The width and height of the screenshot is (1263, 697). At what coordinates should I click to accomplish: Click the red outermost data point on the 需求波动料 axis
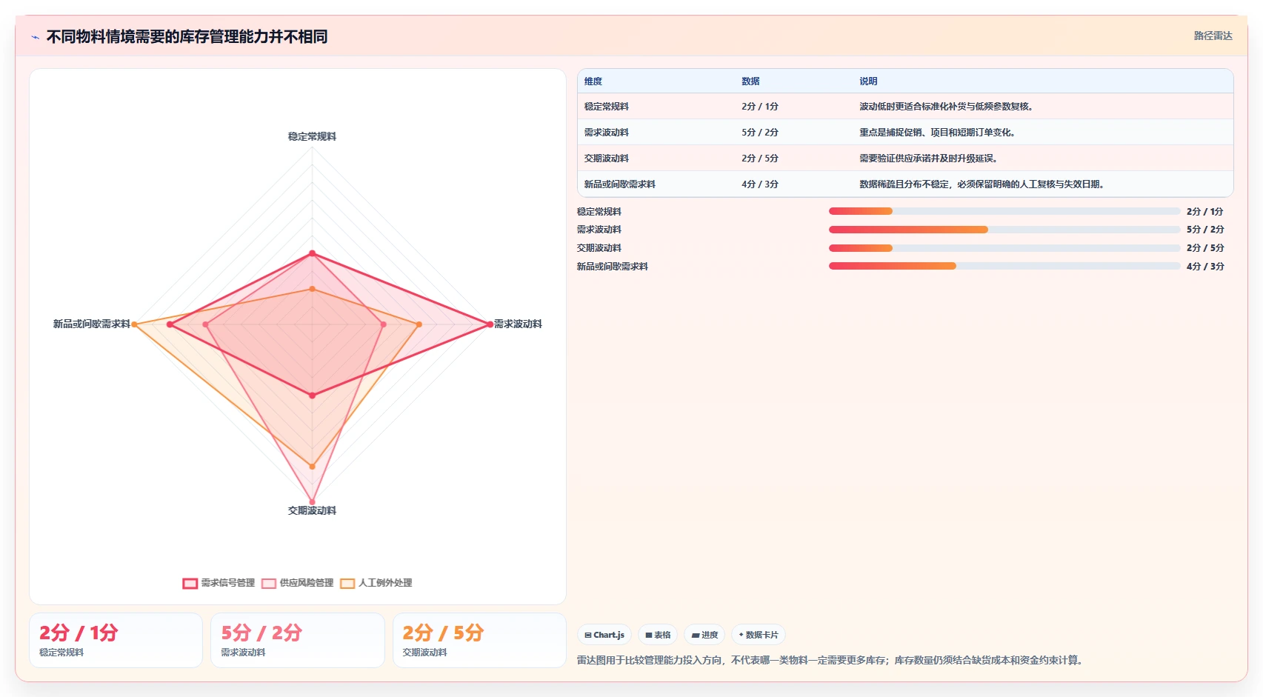(490, 324)
